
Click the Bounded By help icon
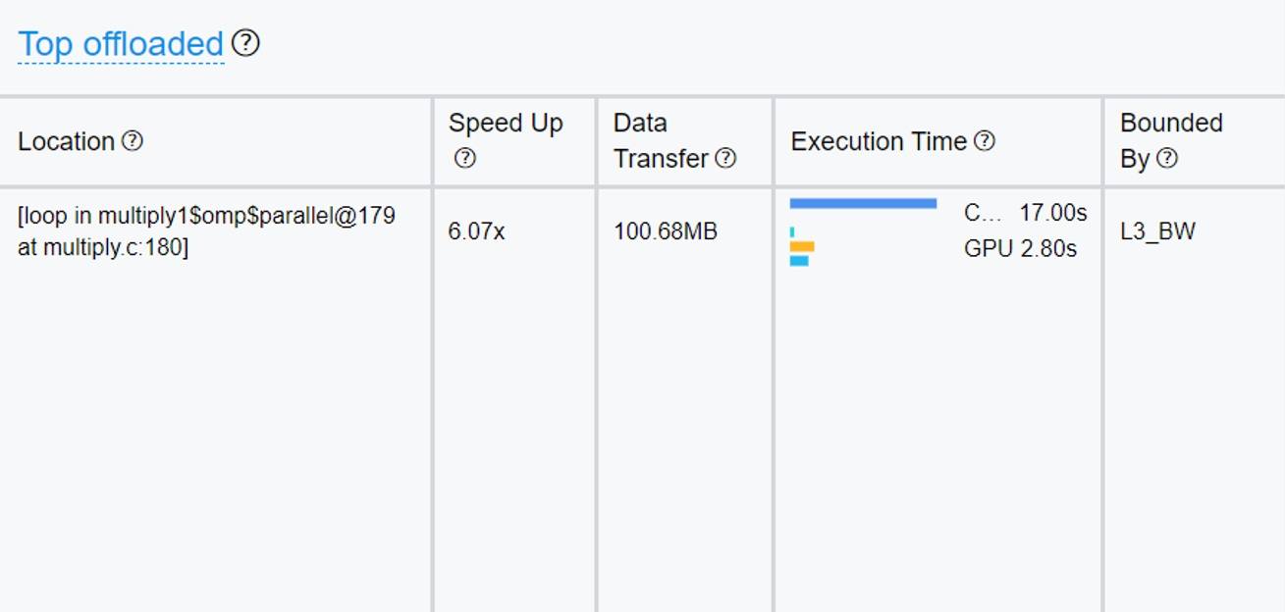coord(1166,159)
